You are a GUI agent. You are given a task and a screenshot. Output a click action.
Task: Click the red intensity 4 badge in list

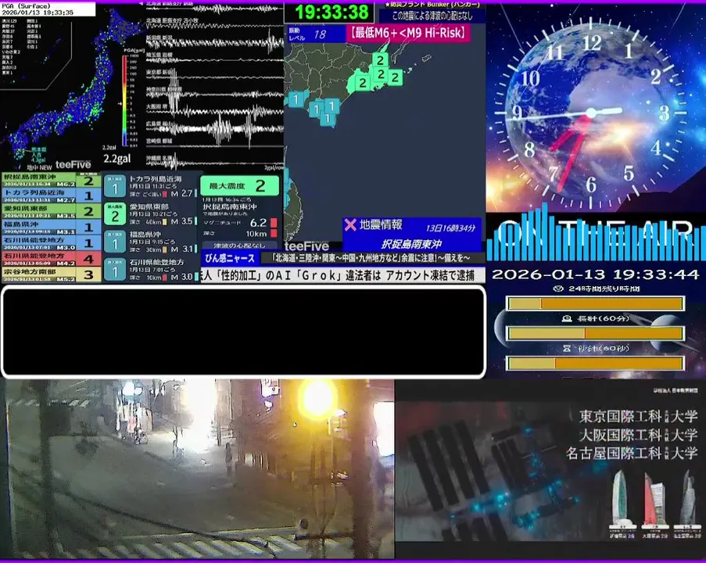[88, 259]
